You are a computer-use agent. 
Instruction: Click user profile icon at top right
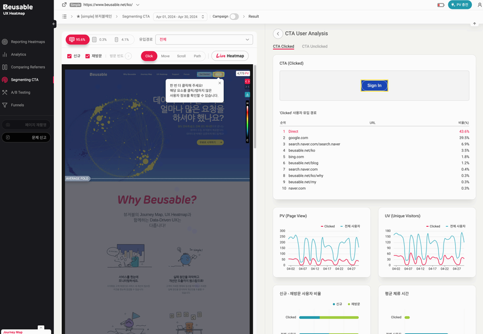479,4
